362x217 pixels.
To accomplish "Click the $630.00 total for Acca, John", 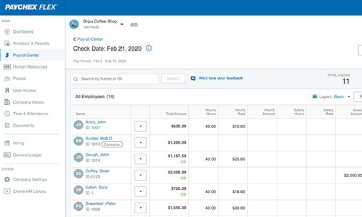I will (178, 126).
